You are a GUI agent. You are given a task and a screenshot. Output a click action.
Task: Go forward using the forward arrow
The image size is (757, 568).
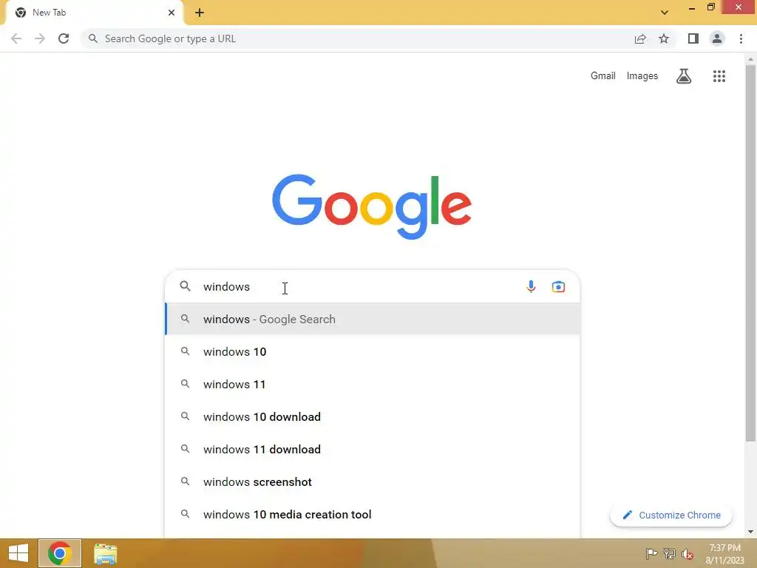click(x=40, y=38)
